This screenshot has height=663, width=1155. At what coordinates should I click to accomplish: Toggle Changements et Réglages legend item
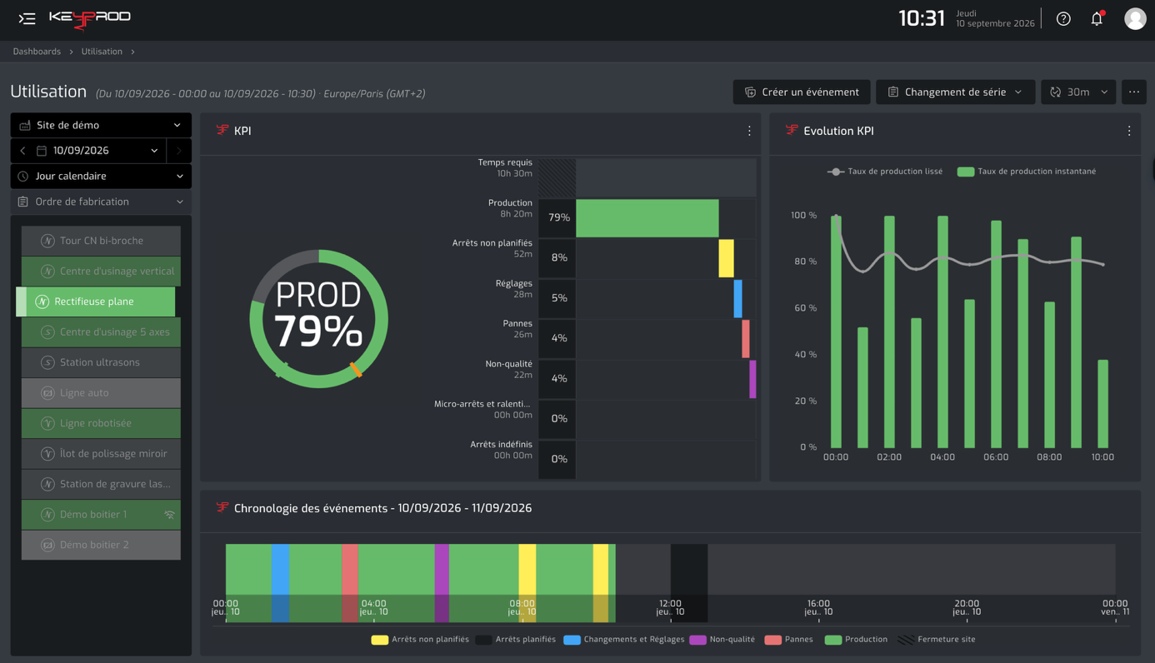pos(623,640)
